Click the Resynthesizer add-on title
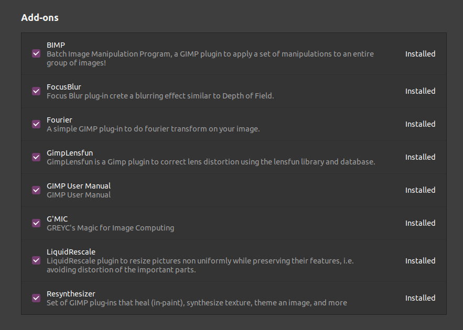The image size is (463, 330). click(x=71, y=294)
